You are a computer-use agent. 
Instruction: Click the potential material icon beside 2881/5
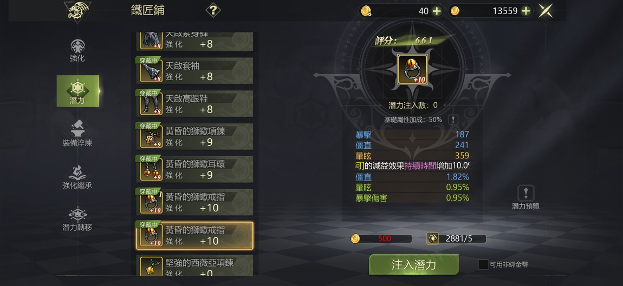433,238
